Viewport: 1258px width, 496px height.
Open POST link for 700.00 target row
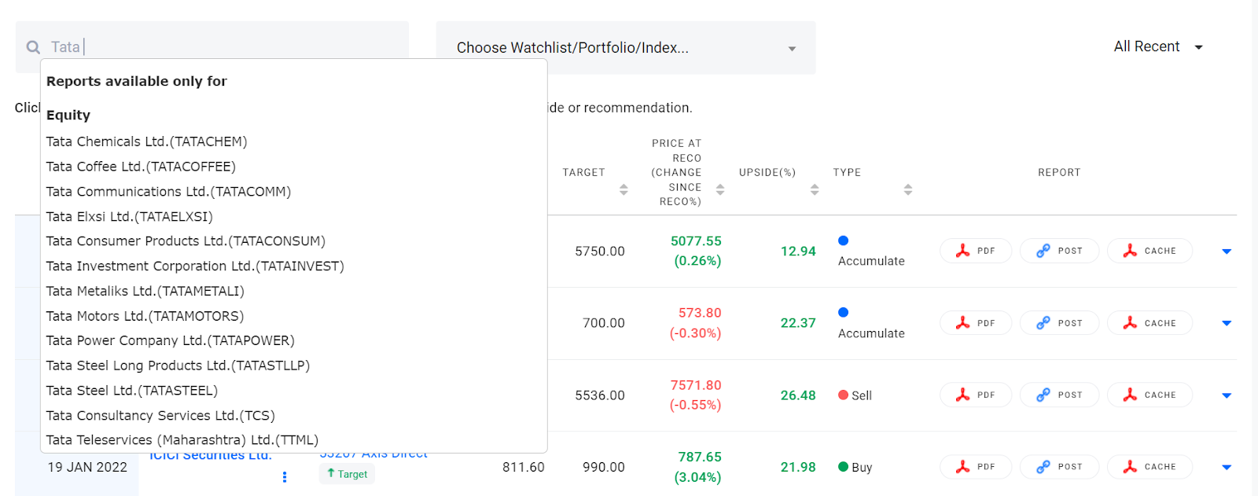[x=1059, y=323]
